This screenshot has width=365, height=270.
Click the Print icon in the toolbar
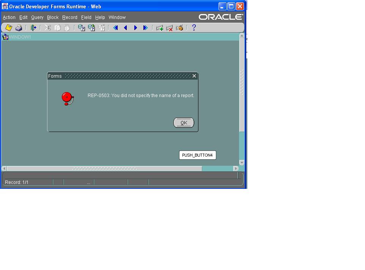click(x=19, y=28)
